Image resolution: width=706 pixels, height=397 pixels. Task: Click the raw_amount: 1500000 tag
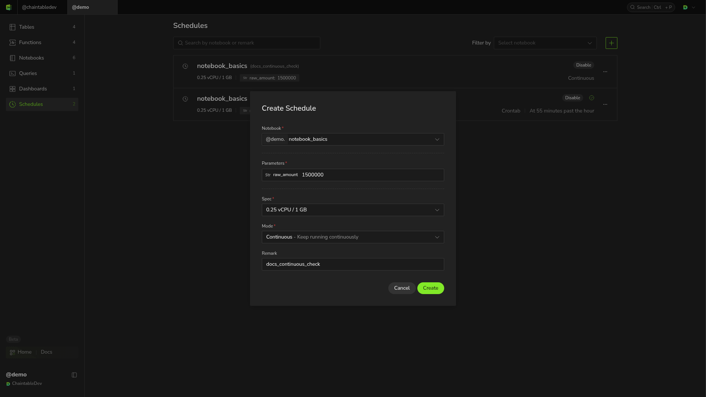(x=270, y=78)
